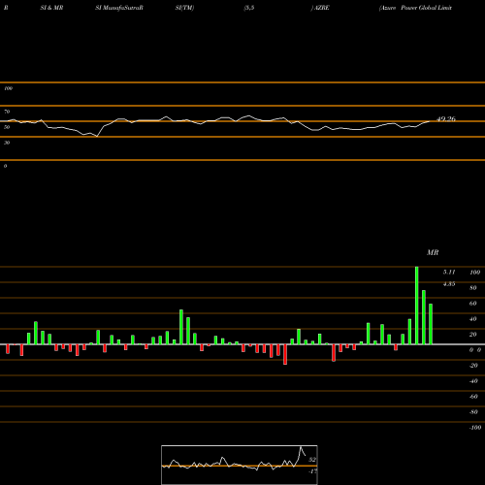Screen dimensions: 485x485
Task: Click the 'Azure Power Global Limit' title text
Action: (415, 8)
